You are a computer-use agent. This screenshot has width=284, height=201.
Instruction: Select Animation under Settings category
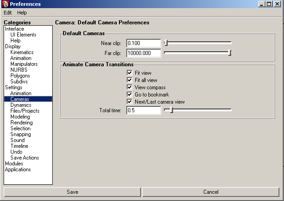tap(21, 93)
